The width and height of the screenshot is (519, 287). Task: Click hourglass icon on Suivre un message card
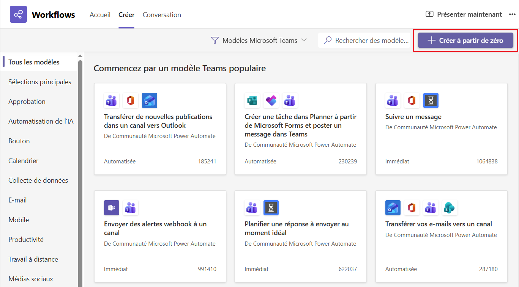(431, 101)
